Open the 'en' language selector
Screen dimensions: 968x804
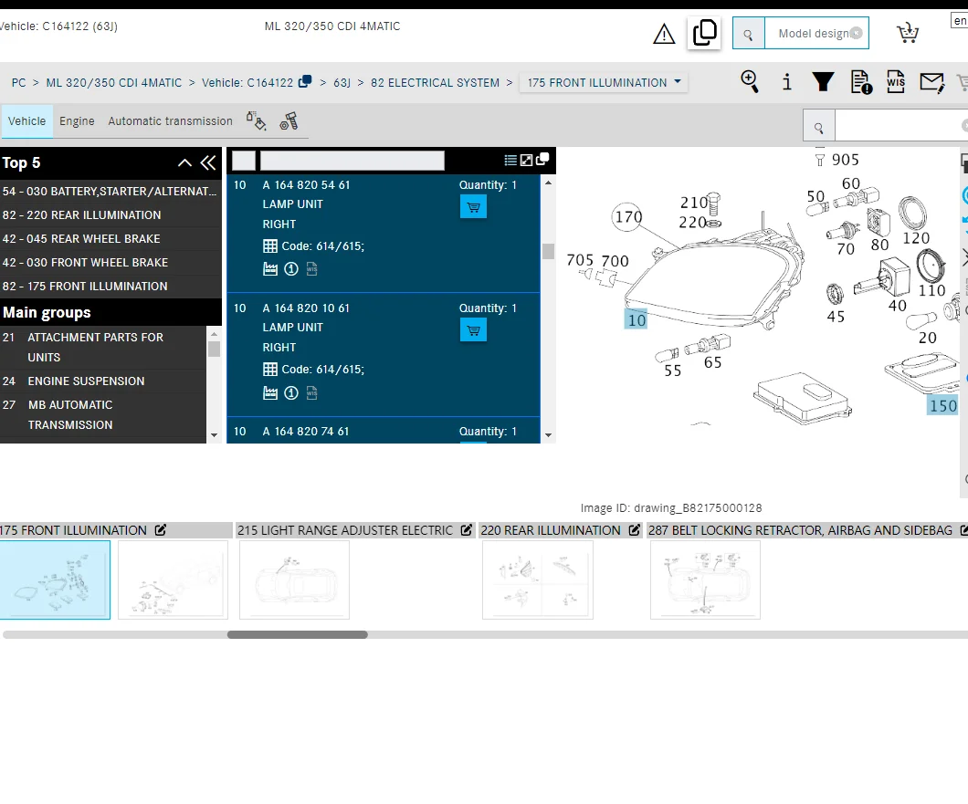coord(960,20)
